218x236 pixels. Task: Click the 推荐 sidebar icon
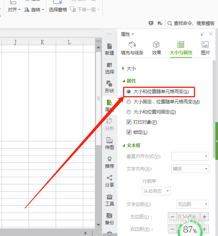click(x=110, y=162)
